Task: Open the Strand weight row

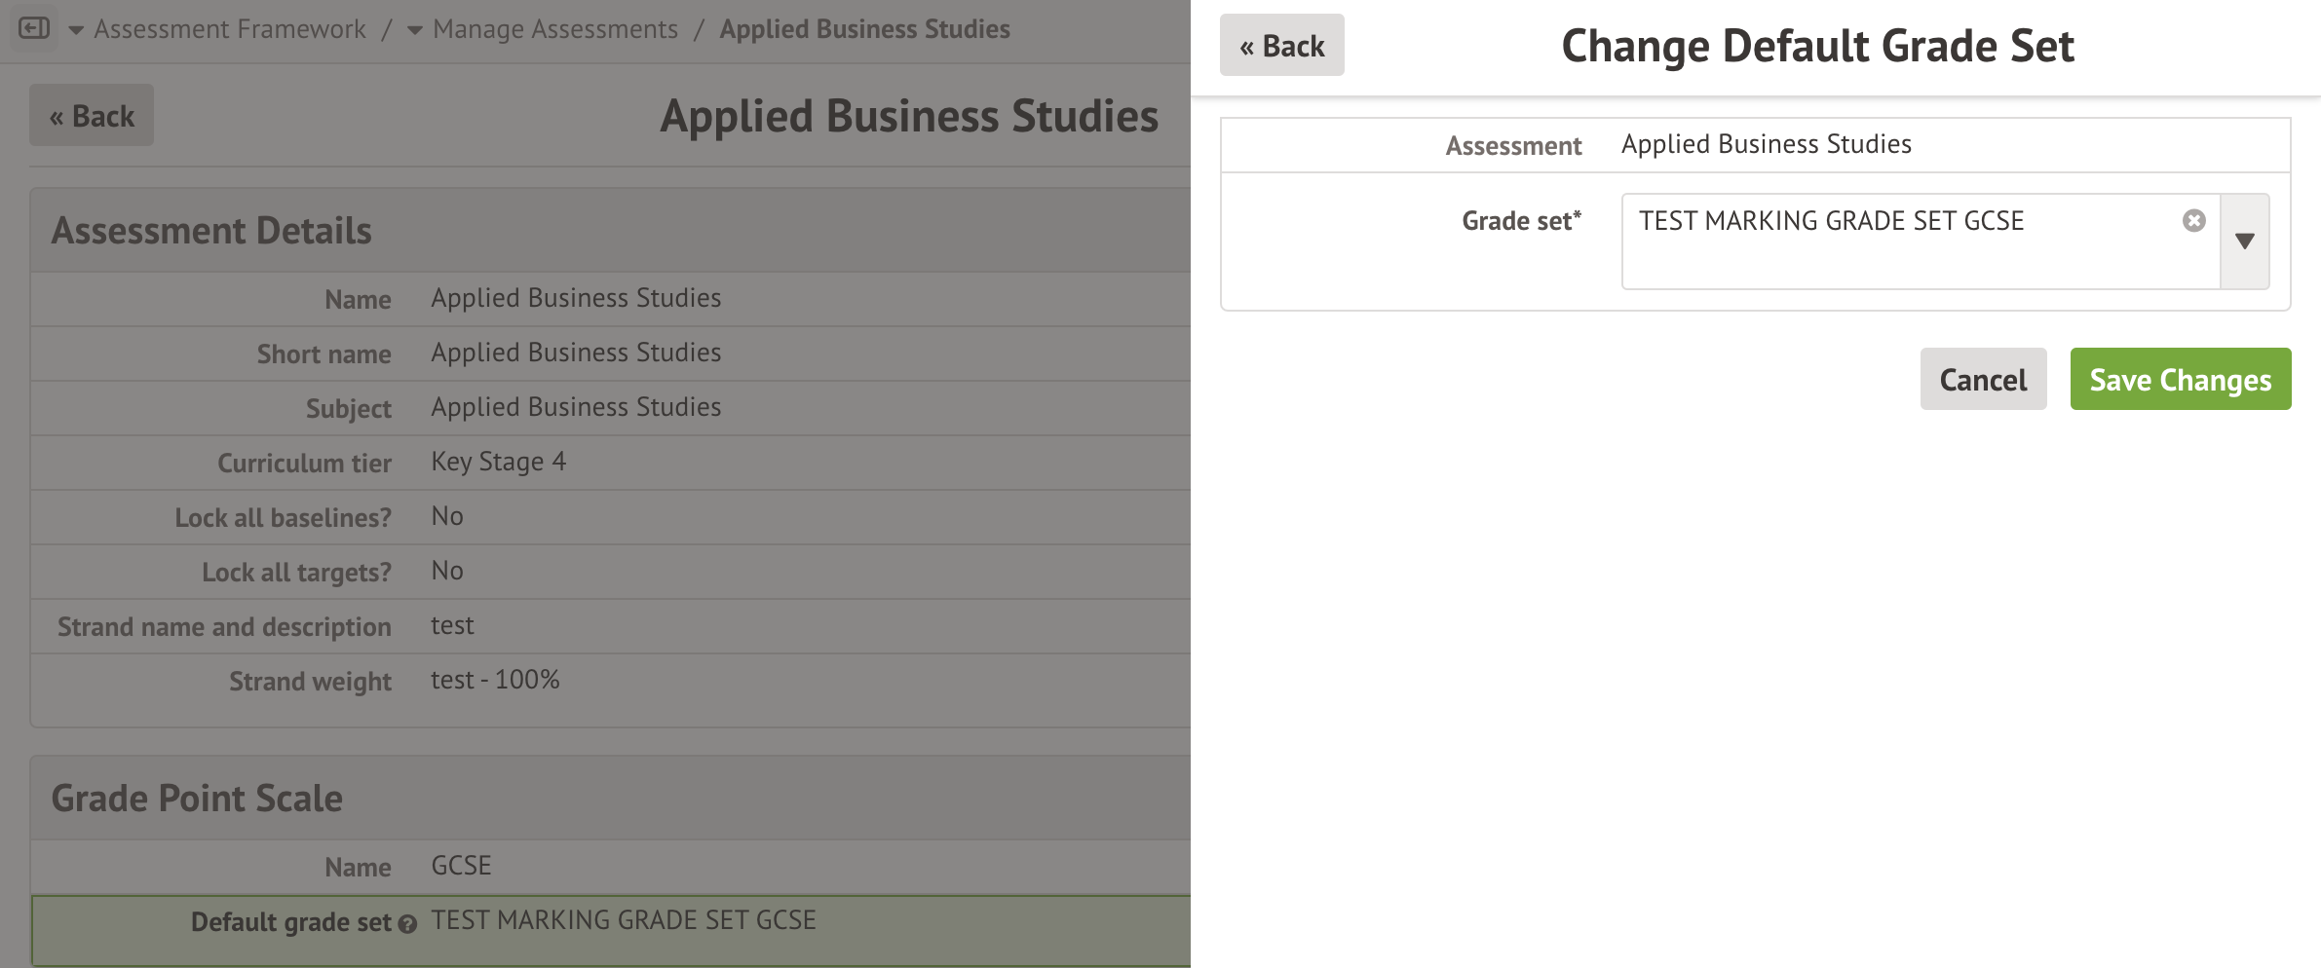Action: (610, 681)
